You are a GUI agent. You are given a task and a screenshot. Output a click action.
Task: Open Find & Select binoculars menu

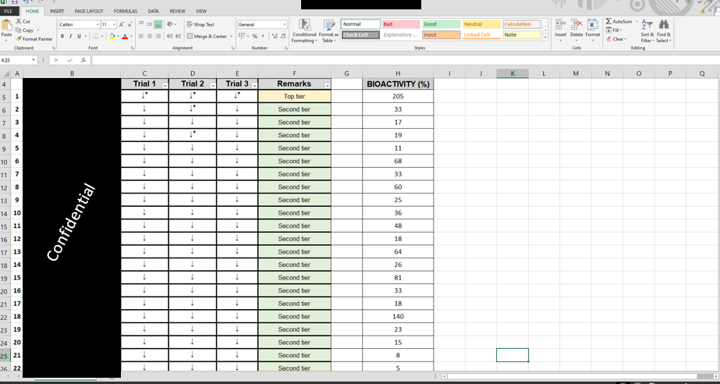[x=664, y=30]
